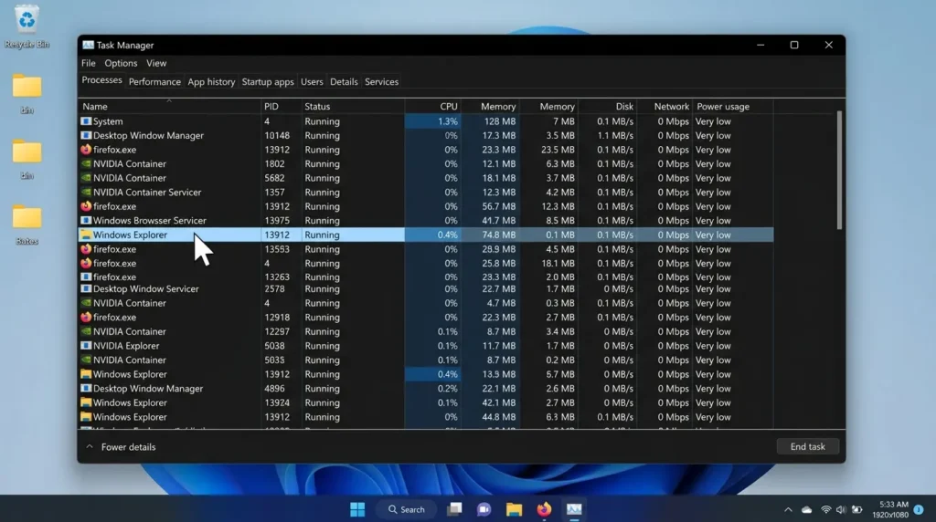Click the taskbar Search box
The image size is (936, 522).
click(x=407, y=509)
